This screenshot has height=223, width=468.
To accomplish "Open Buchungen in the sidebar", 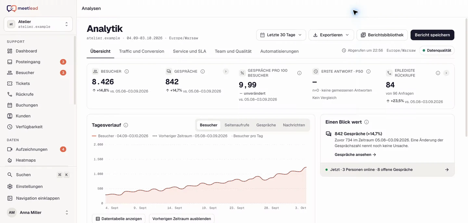I will click(x=38, y=105).
